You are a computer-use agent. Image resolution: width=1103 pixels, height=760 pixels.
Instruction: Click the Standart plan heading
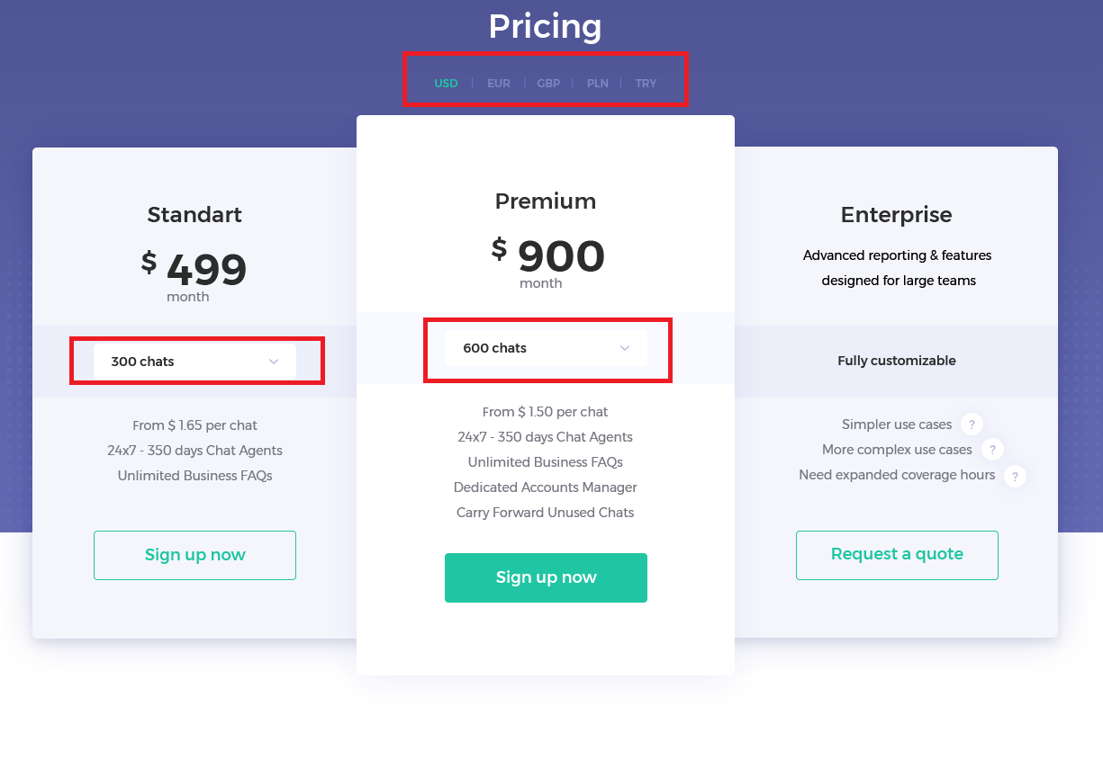coord(194,215)
